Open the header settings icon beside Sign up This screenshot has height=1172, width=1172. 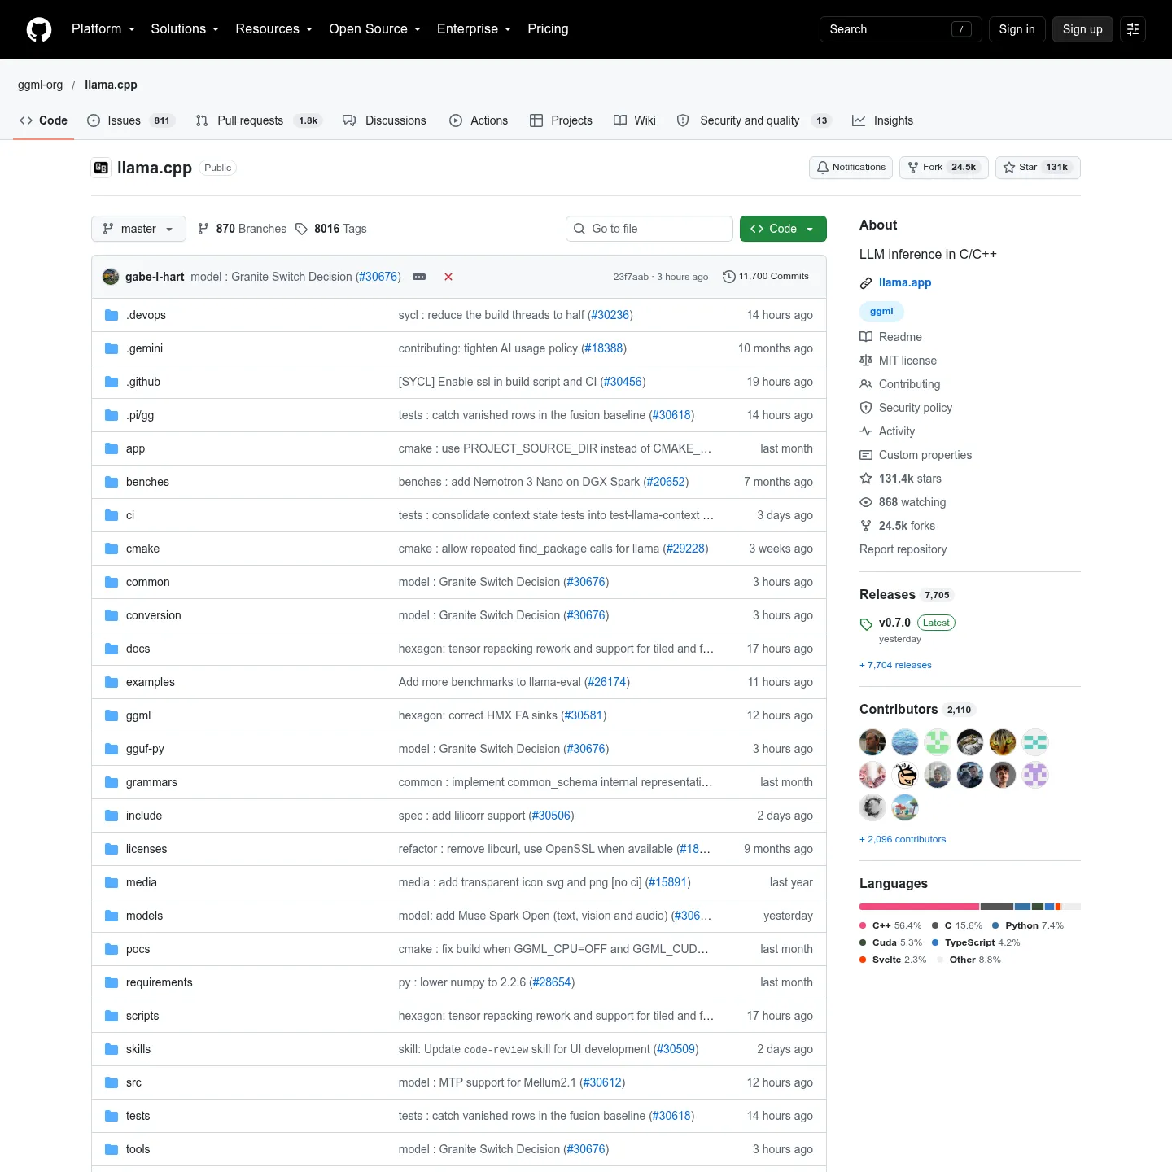pyautogui.click(x=1133, y=29)
